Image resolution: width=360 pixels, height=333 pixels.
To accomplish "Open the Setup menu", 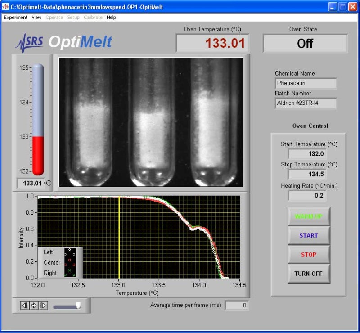I will [73, 17].
